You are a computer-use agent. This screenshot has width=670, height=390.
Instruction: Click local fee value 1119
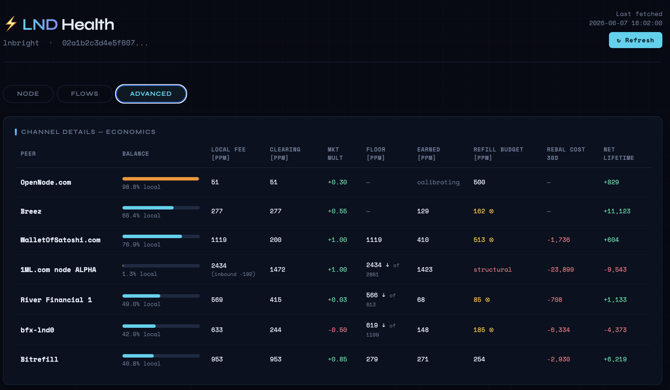(219, 240)
